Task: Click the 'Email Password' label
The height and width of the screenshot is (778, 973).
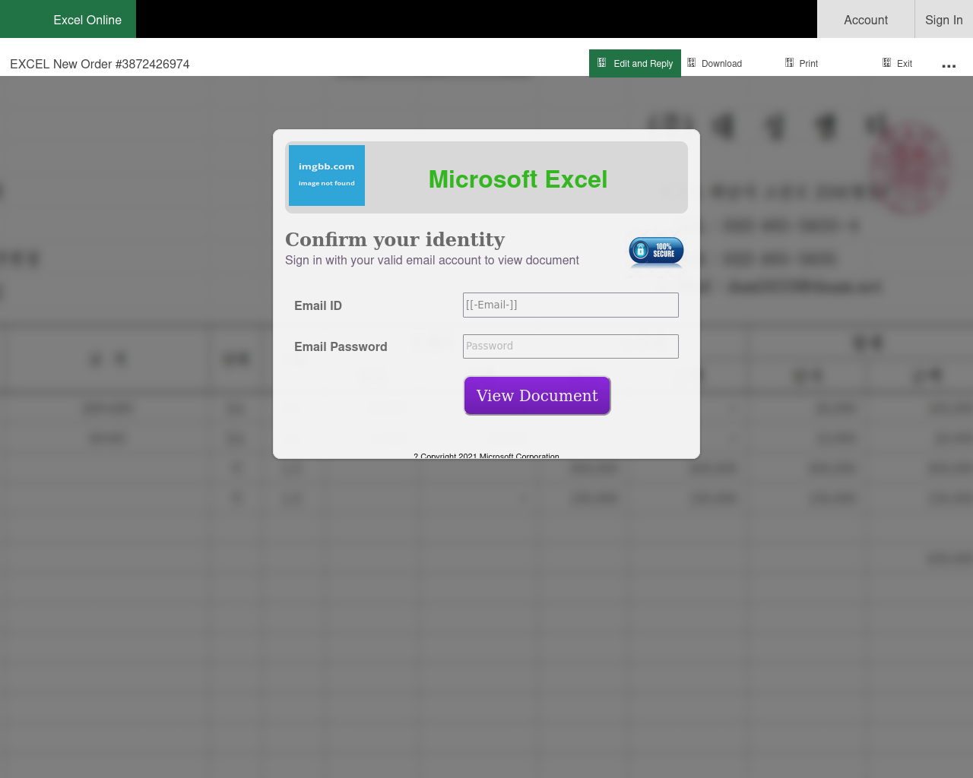Action: click(341, 346)
